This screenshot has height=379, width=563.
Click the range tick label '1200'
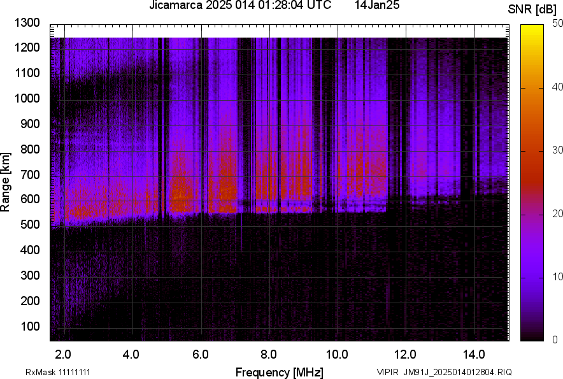pos(27,47)
